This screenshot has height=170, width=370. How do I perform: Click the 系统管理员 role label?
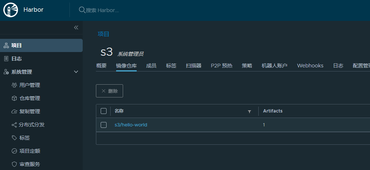click(130, 54)
